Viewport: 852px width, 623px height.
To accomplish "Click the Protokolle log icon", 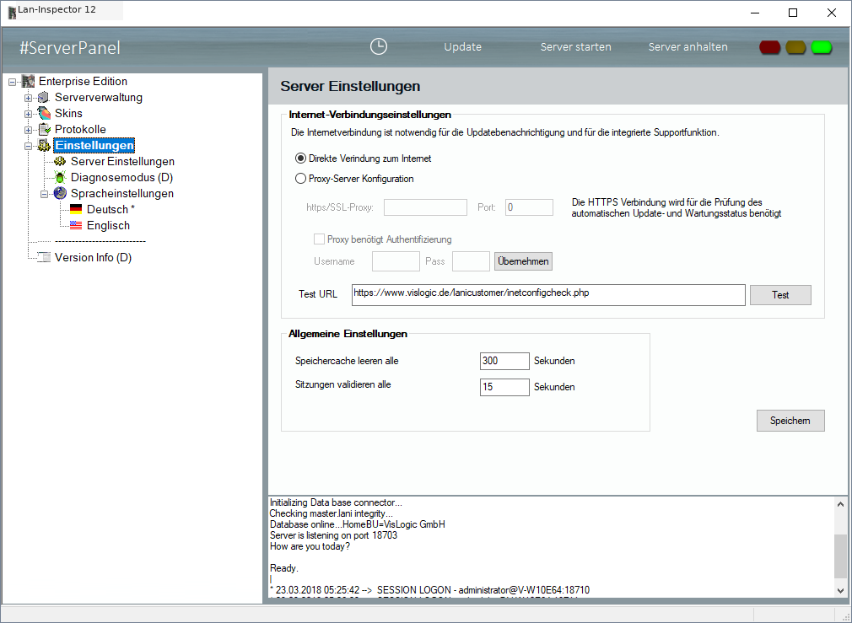I will (x=44, y=129).
